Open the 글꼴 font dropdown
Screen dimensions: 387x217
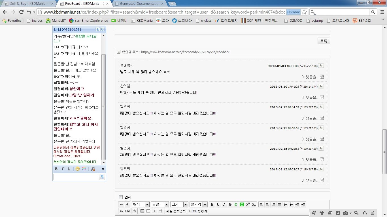pos(160,204)
